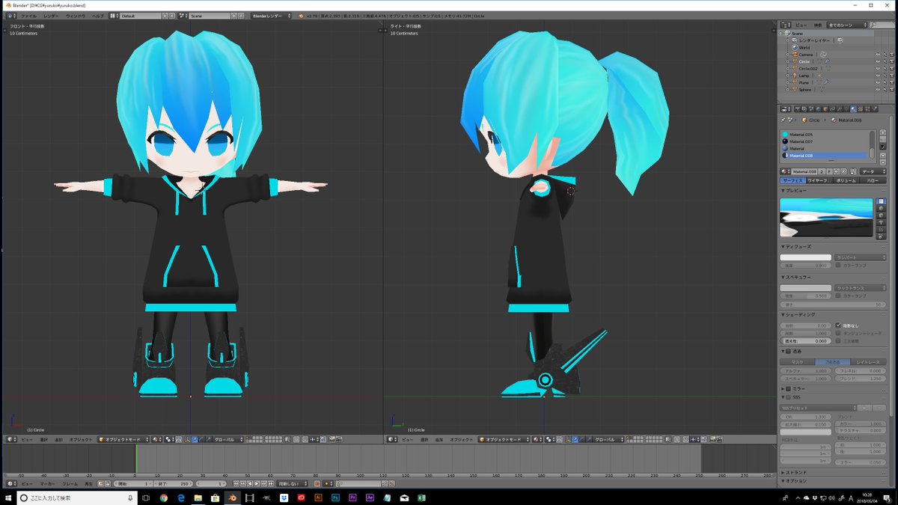Uncheck the 陰影なし shadeless checkbox
Screen dimensions: 898x505
click(837, 325)
